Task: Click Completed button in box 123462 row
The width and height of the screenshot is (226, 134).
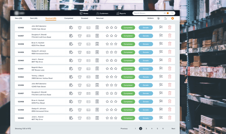Action: [x=128, y=77]
